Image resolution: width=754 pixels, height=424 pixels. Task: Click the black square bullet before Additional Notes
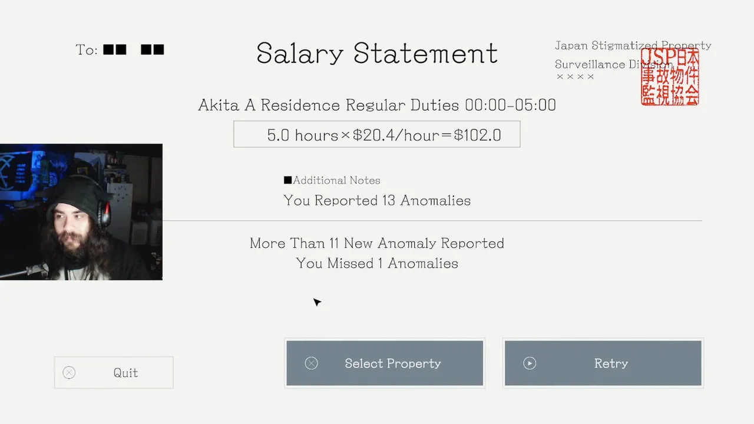tap(287, 180)
